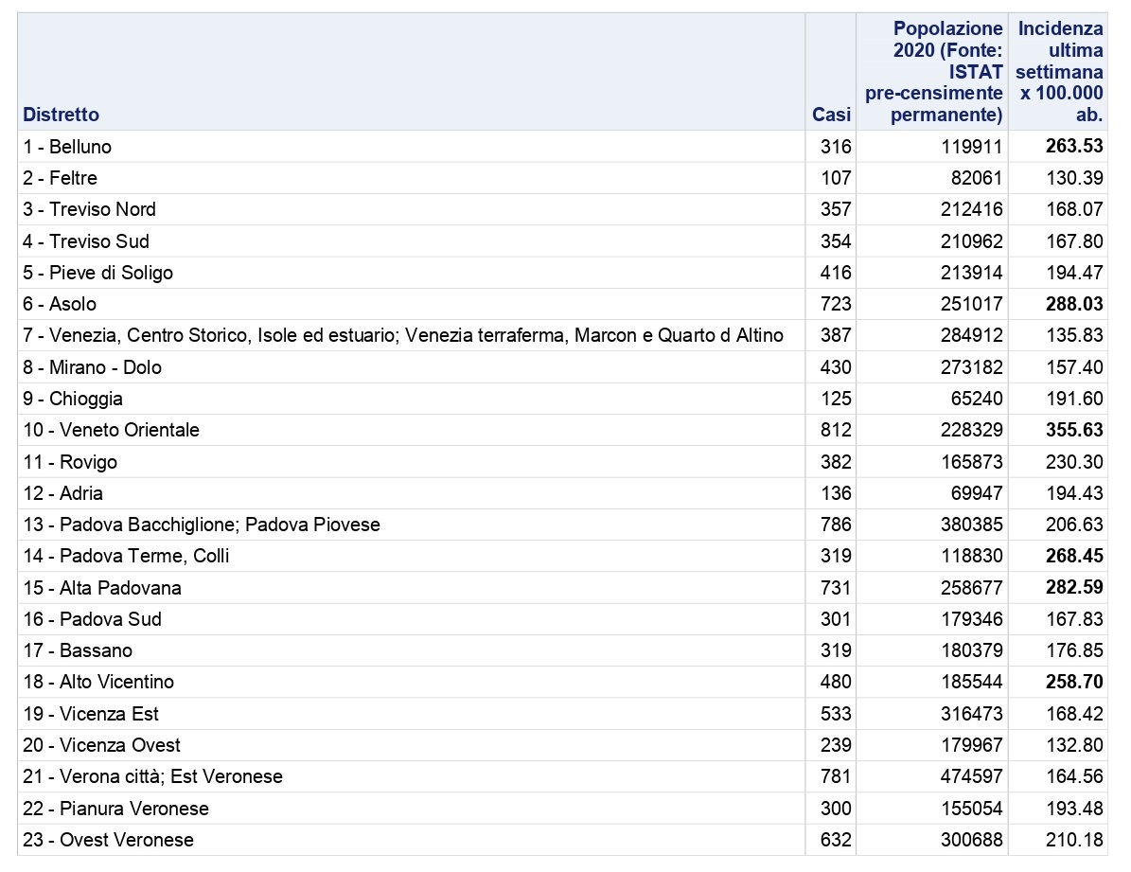Image resolution: width=1131 pixels, height=872 pixels.
Task: Click cases value 480 for Alto Vicentino
Action: [836, 682]
